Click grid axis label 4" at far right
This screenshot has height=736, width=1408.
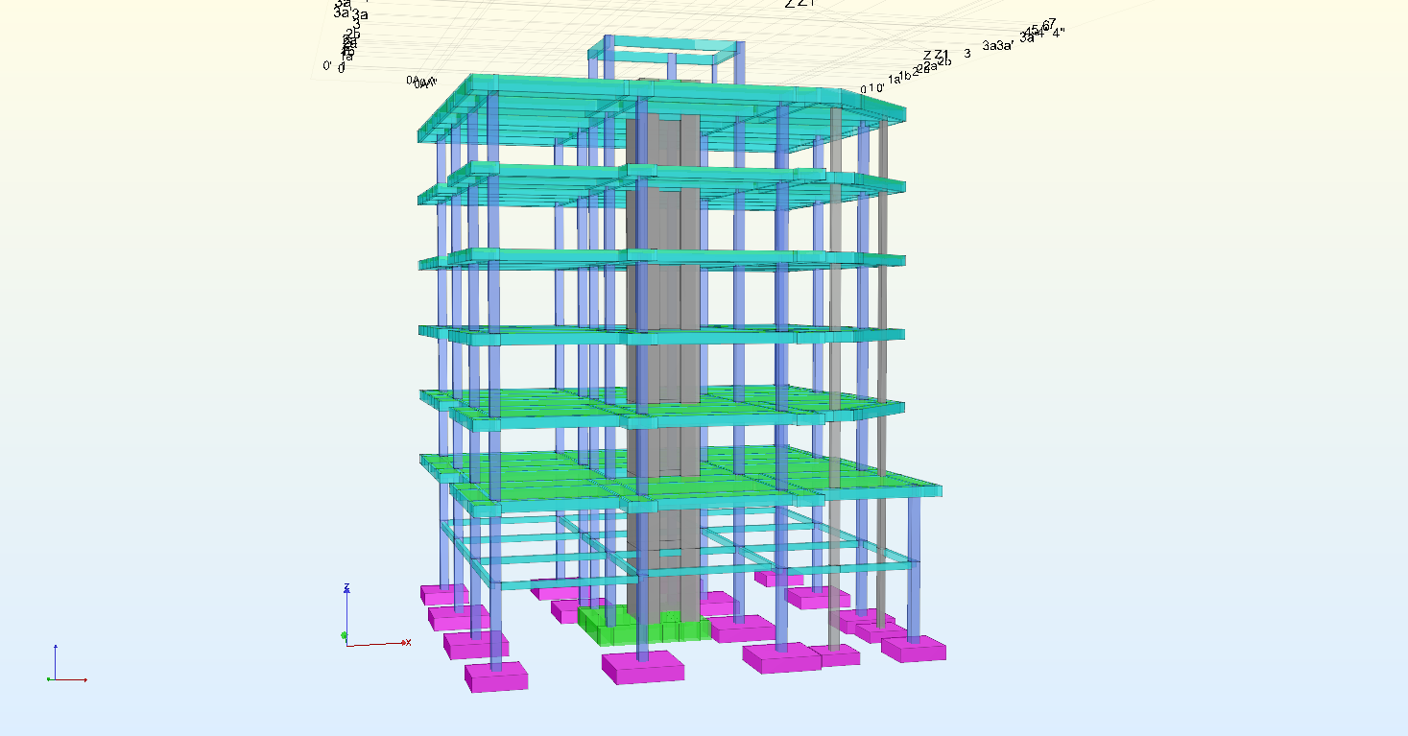[1059, 33]
